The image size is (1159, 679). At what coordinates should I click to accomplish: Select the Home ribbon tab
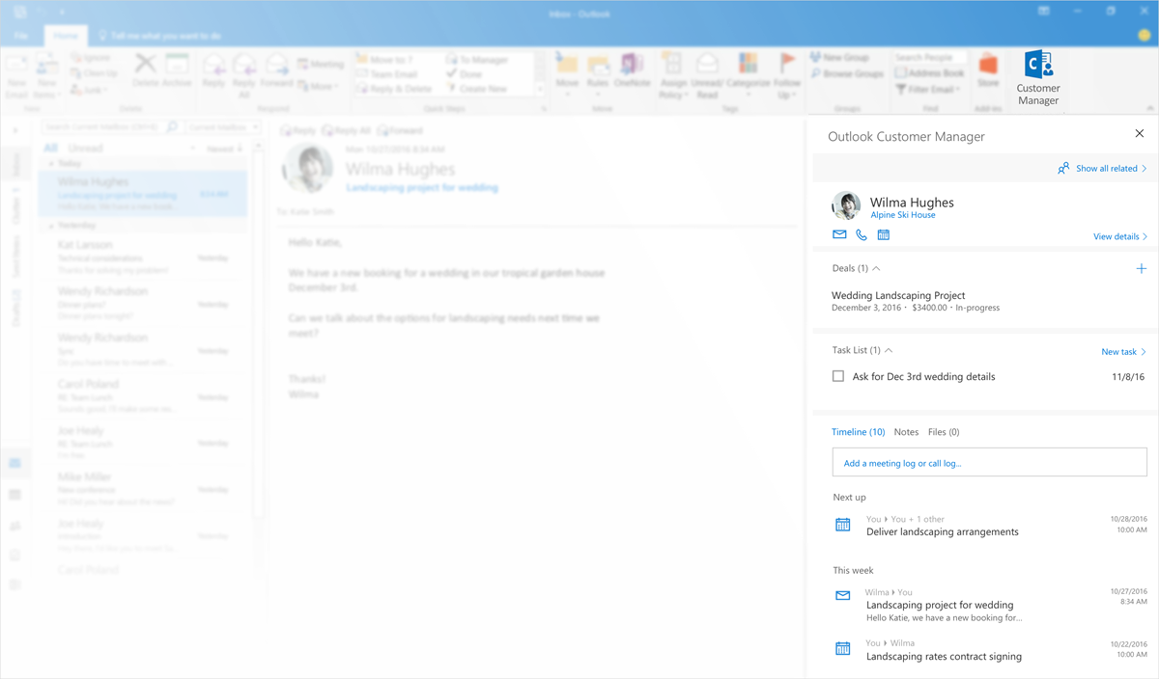tap(66, 35)
